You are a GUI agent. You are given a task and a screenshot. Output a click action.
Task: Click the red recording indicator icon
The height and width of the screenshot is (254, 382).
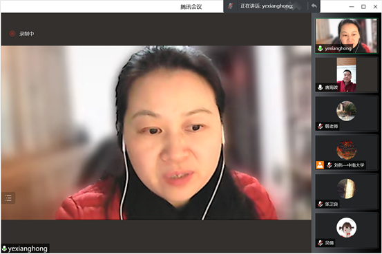click(12, 34)
